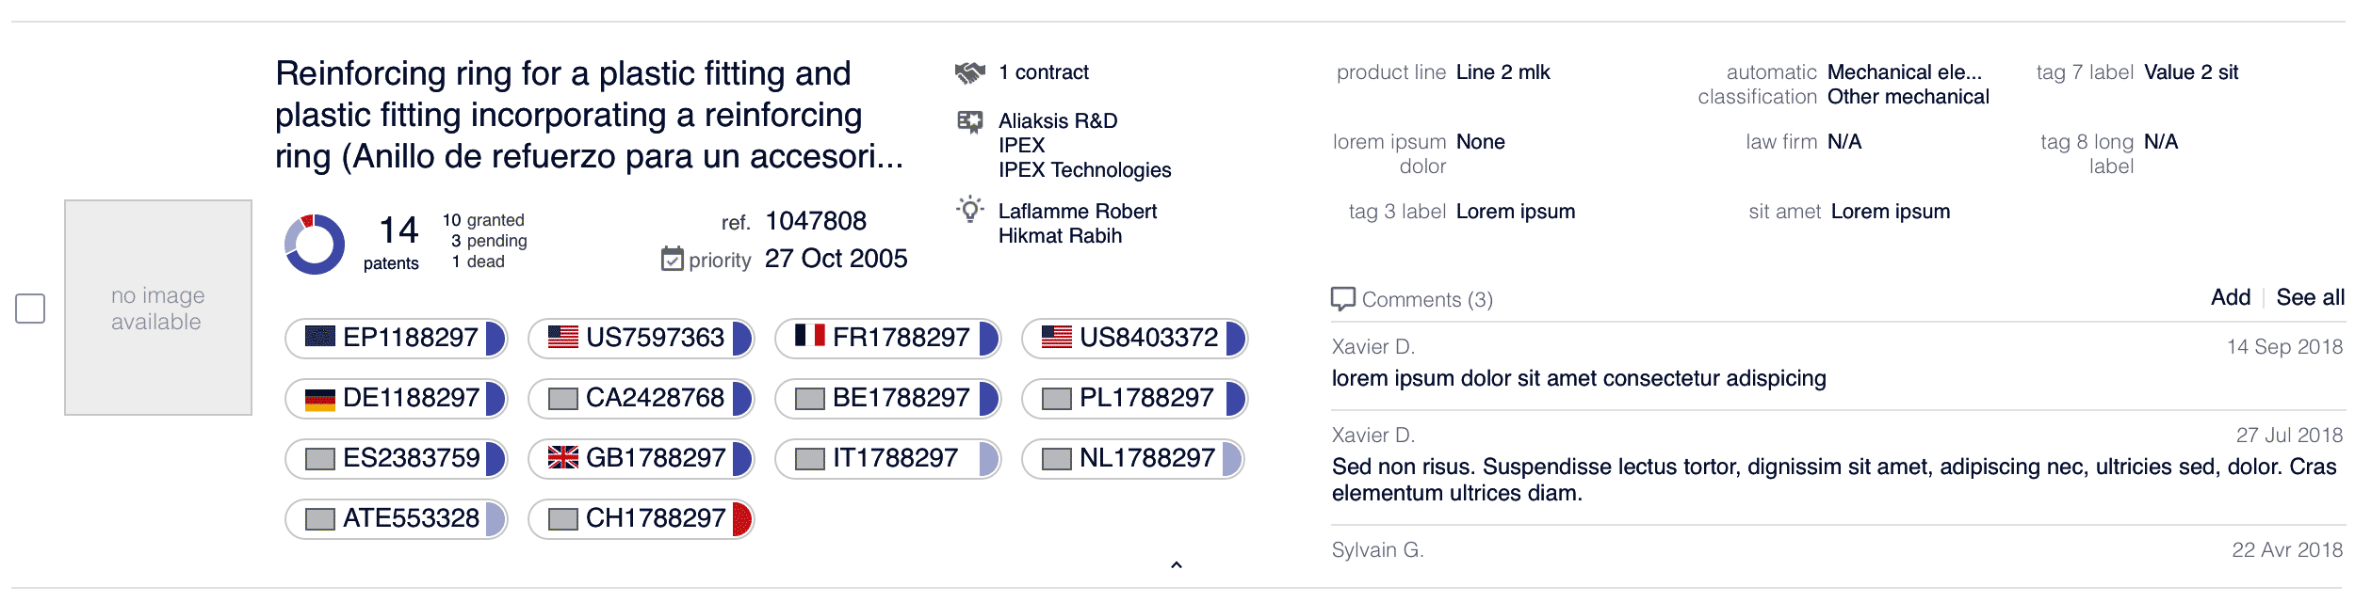Click the inventor lightbulb icon
The width and height of the screenshot is (2355, 602).
click(969, 210)
